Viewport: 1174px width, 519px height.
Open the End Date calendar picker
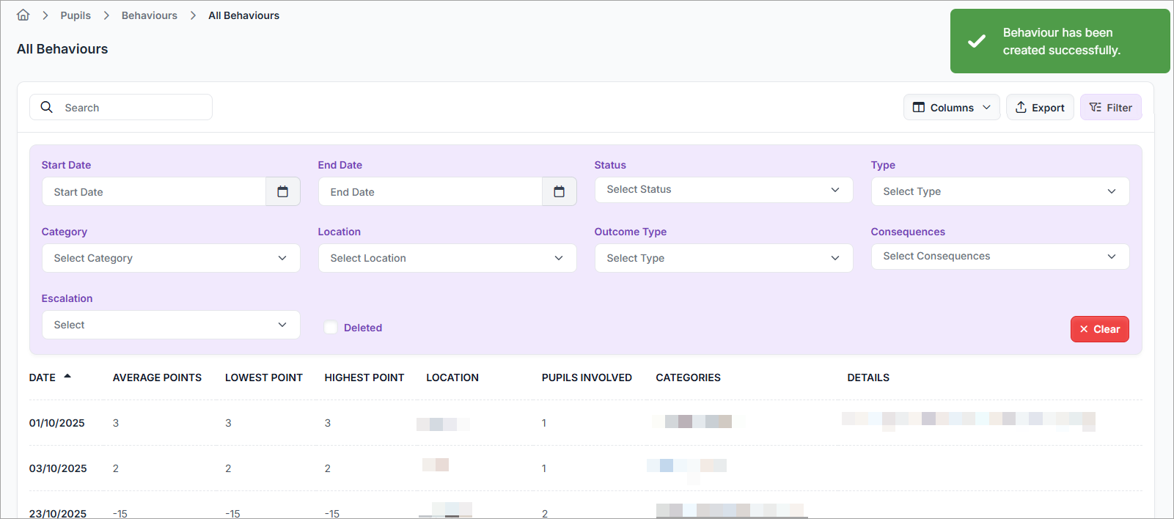click(x=559, y=192)
